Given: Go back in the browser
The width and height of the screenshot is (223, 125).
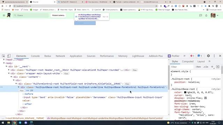Looking at the screenshot, I should coord(2,6).
